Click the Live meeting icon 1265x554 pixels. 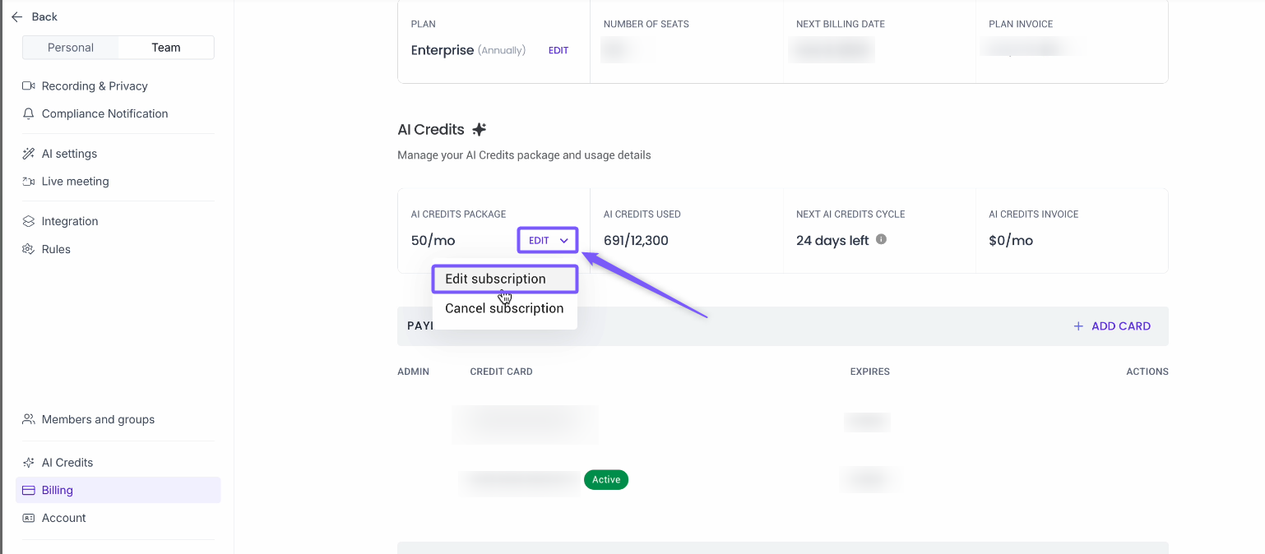click(x=29, y=182)
